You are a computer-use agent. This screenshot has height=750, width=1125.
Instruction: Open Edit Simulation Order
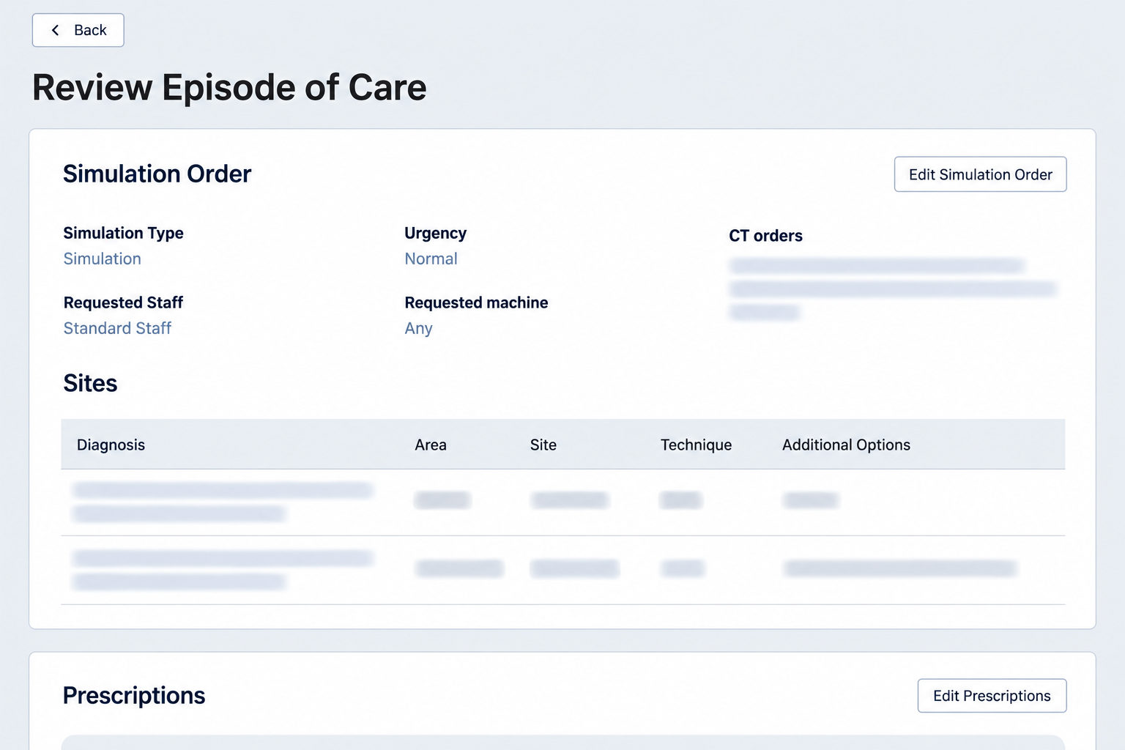pos(980,174)
